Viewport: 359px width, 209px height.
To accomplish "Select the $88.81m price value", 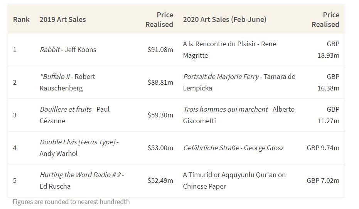I will pyautogui.click(x=160, y=82).
